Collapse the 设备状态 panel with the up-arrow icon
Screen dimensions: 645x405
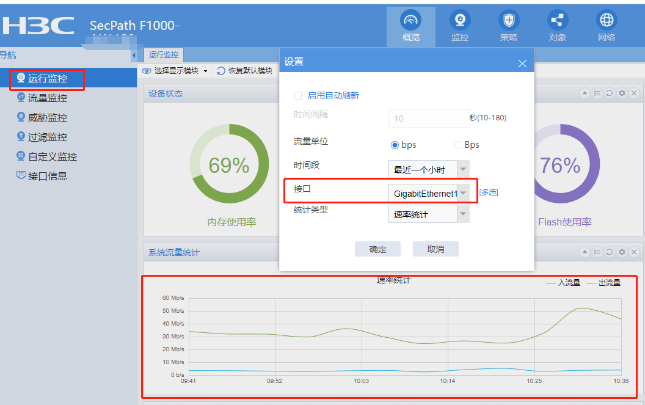pos(585,93)
